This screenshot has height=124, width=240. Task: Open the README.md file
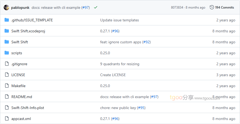tap(22, 97)
